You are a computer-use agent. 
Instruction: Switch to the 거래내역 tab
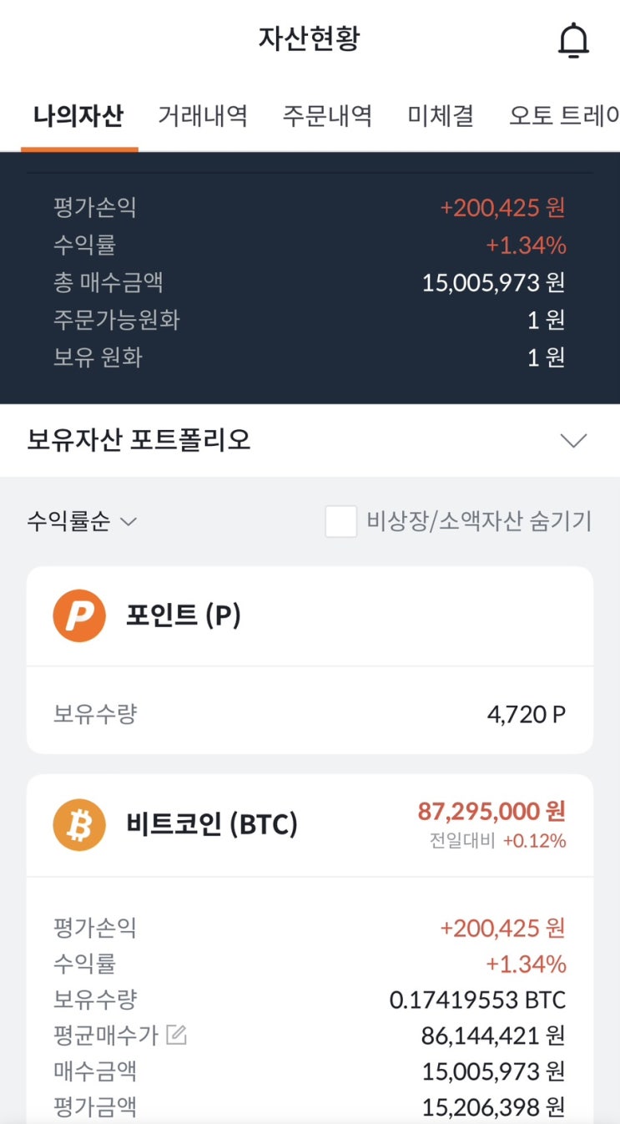203,115
